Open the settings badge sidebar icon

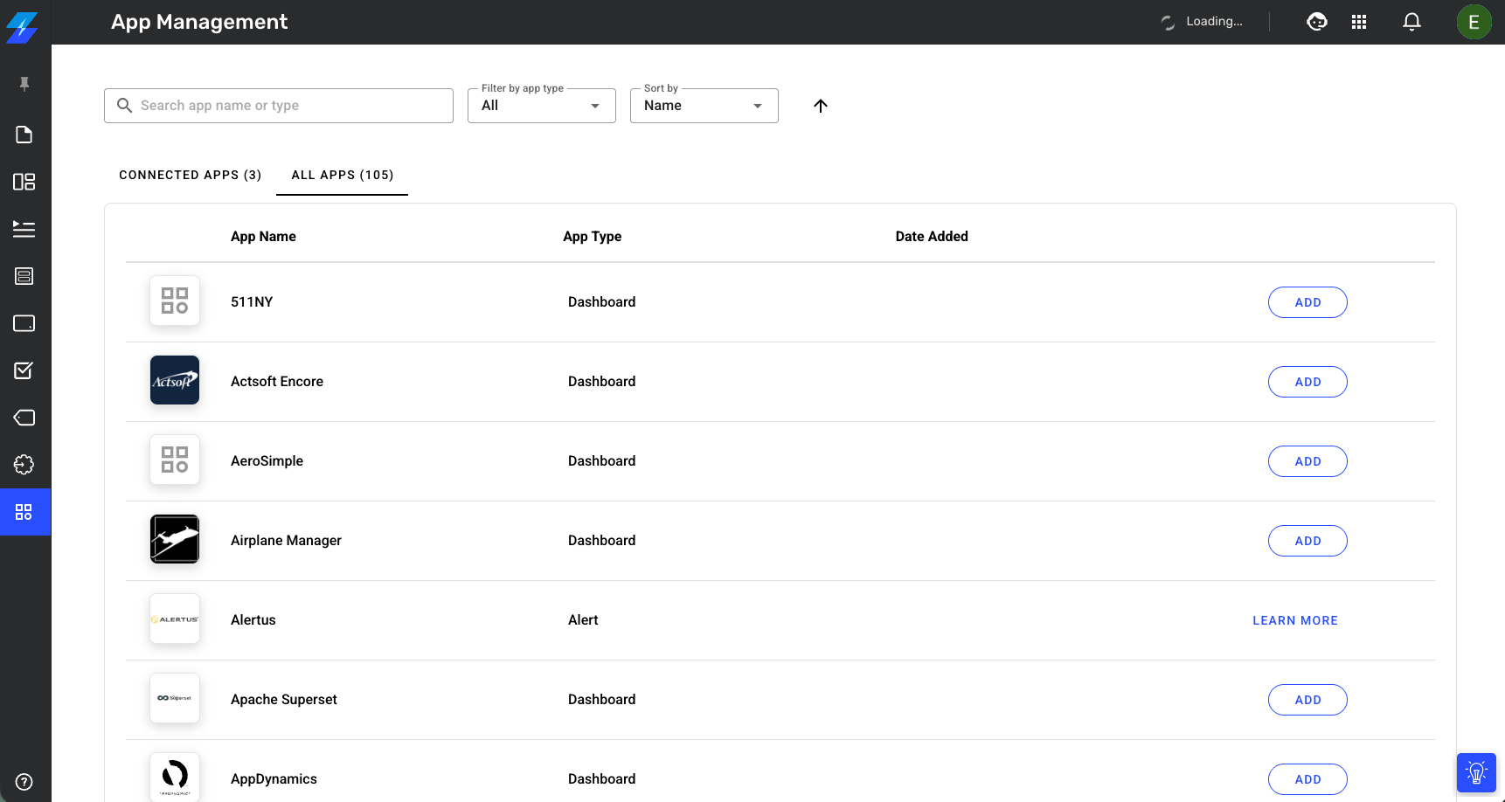(x=24, y=465)
